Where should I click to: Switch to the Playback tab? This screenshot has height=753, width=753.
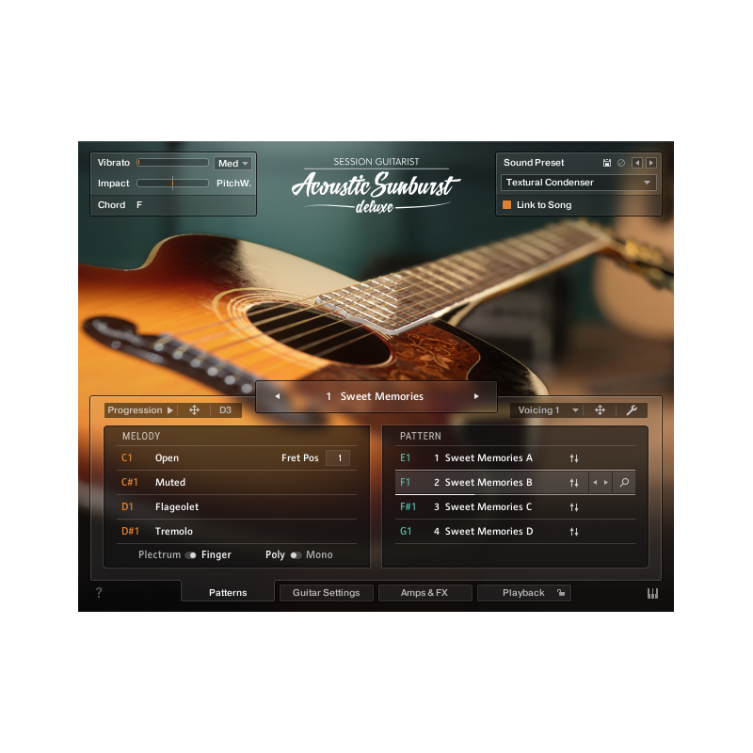pos(523,593)
